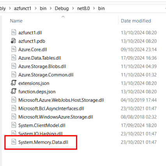
Task: Select the System.ClientModel.dll file name
Action: (42, 125)
